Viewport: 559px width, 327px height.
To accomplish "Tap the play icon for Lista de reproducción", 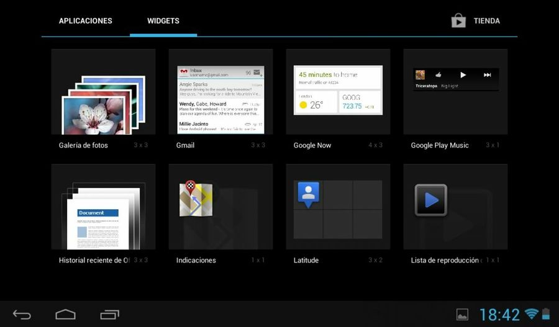I will (x=431, y=200).
